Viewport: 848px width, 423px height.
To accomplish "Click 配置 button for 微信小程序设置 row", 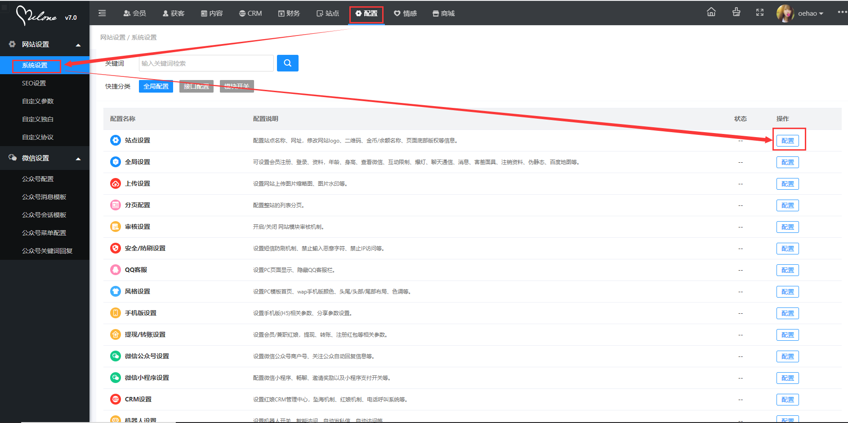I will coord(788,378).
